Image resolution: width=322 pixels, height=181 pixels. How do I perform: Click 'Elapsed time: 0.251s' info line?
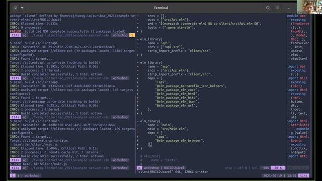point(54,106)
